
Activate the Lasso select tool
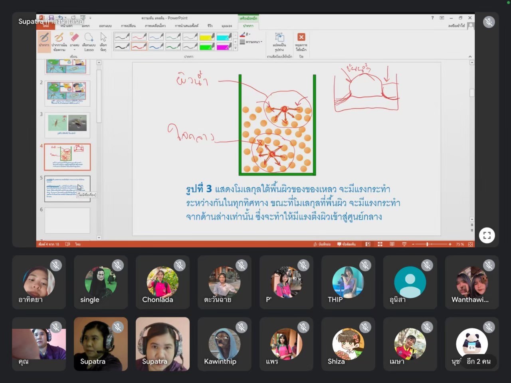click(89, 41)
